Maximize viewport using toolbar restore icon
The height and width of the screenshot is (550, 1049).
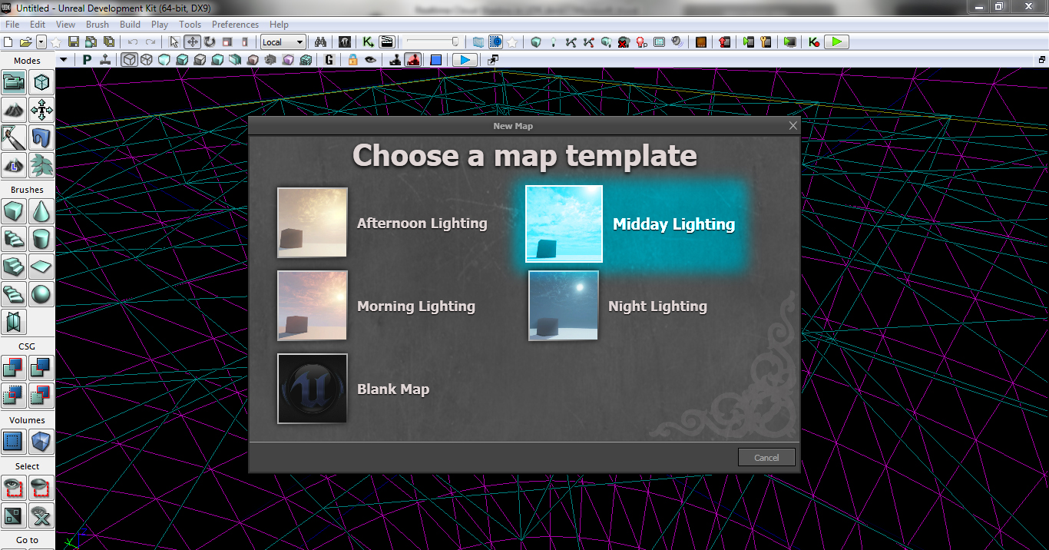(x=1042, y=60)
